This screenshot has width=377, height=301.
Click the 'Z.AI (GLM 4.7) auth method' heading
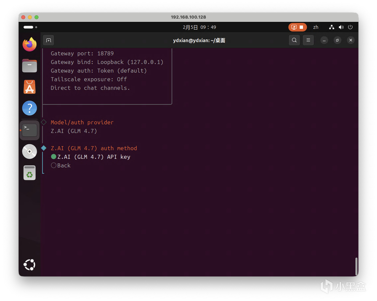[x=94, y=148]
